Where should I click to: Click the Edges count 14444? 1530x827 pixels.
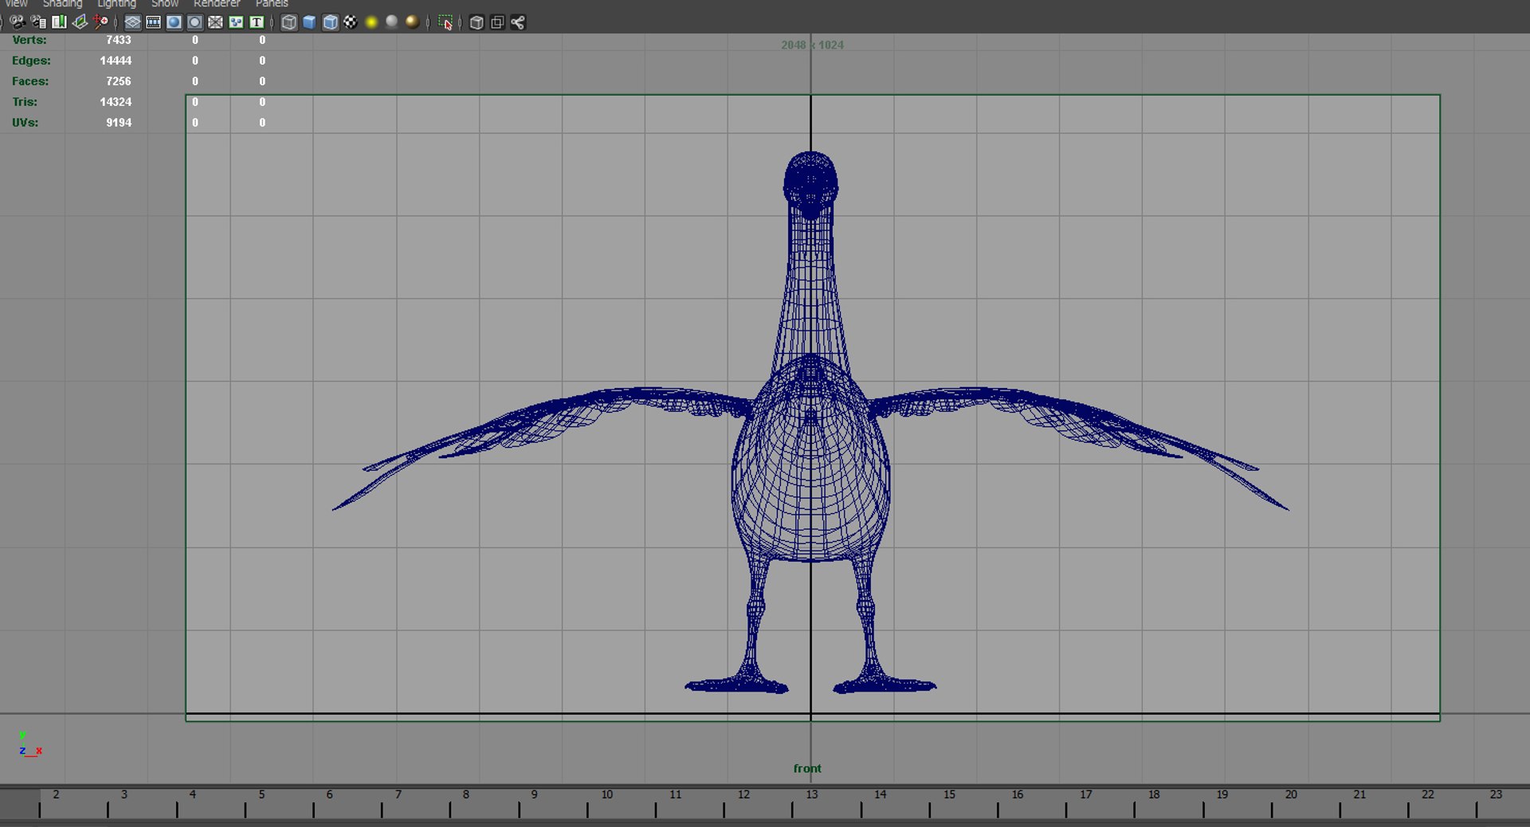pyautogui.click(x=116, y=61)
